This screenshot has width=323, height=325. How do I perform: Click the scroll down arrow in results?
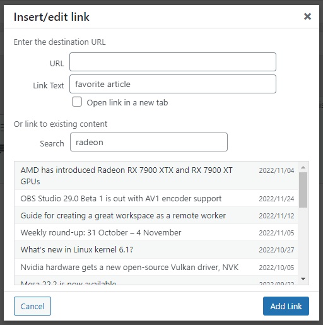pos(303,279)
